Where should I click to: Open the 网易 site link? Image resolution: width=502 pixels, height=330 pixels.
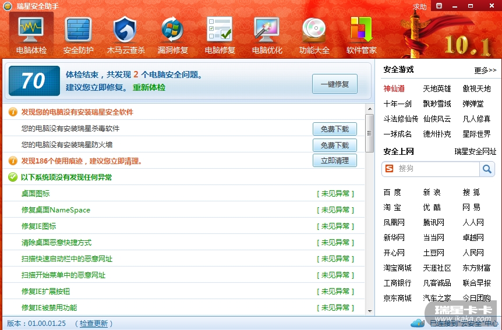point(472,207)
